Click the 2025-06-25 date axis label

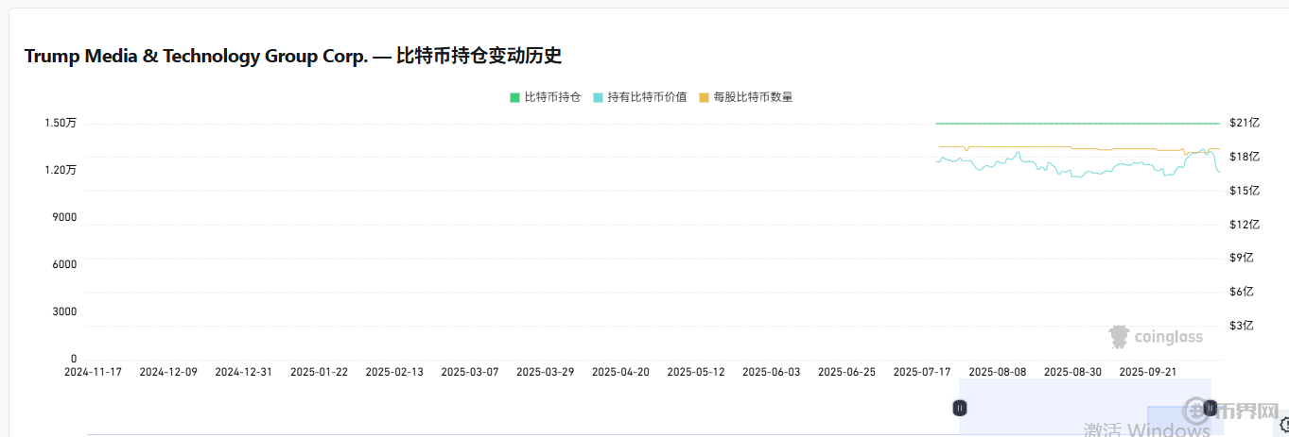(846, 372)
